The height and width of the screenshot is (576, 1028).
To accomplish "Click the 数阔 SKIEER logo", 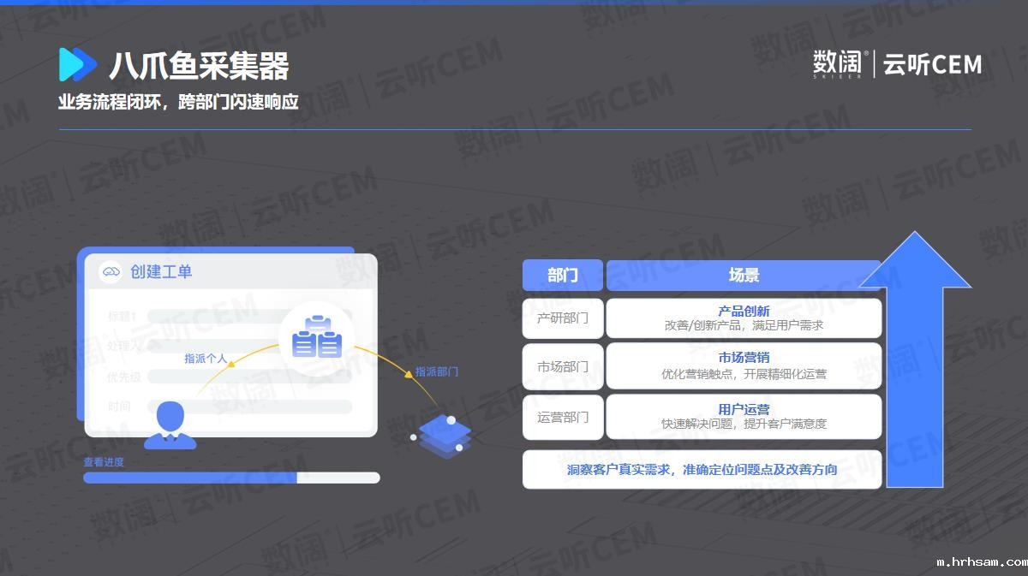I will tap(838, 64).
